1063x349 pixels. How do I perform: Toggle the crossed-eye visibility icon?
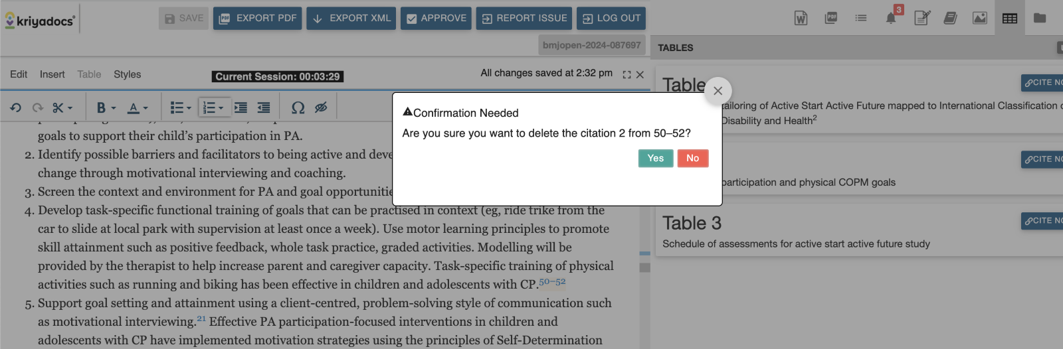(x=321, y=107)
